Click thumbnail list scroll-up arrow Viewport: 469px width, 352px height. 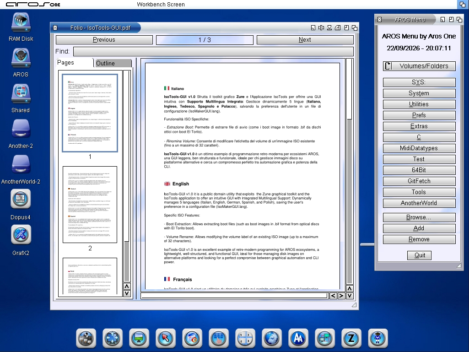click(127, 287)
